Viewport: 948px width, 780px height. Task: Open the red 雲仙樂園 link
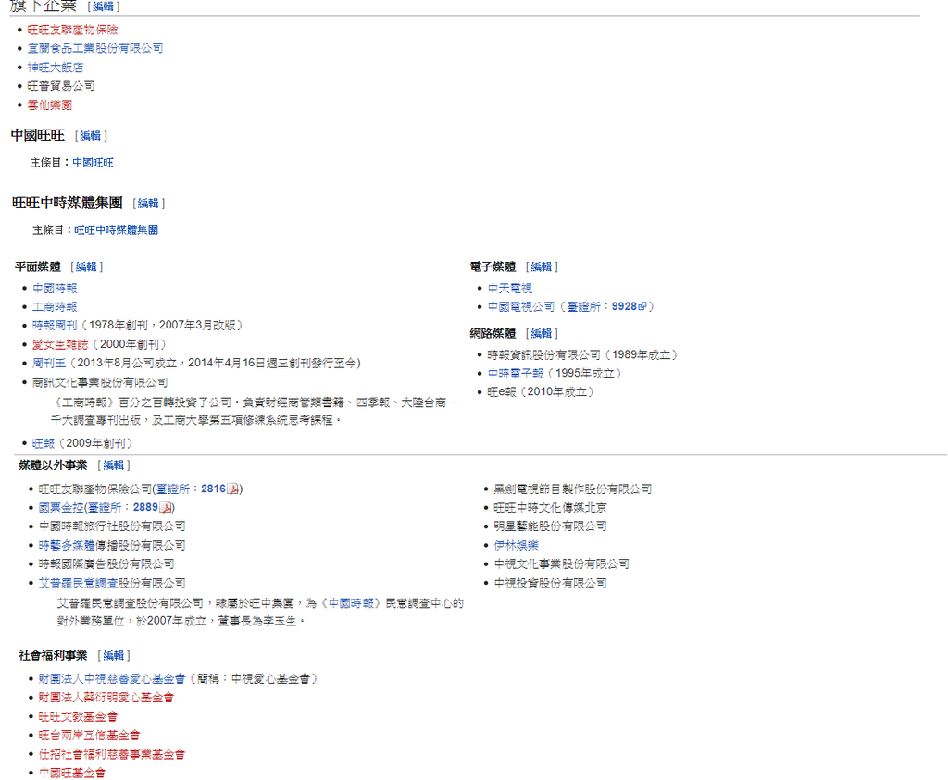50,105
